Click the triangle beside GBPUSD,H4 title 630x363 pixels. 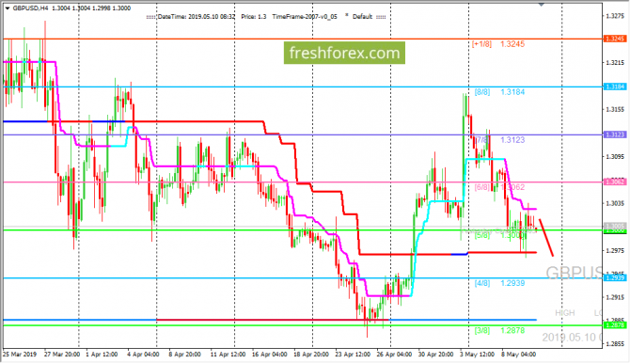click(x=8, y=8)
